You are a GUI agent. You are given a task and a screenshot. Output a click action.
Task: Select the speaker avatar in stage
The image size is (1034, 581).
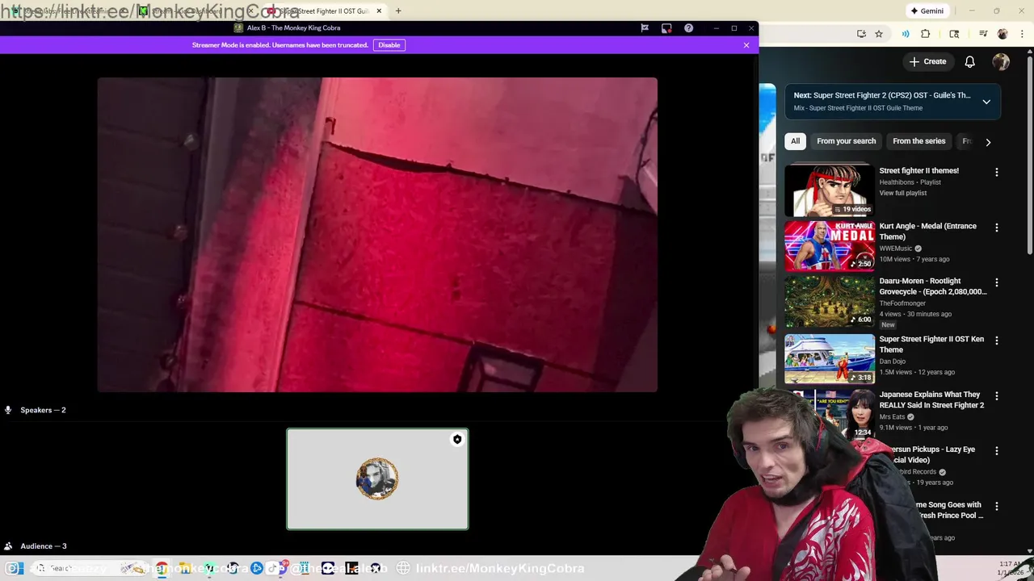[x=377, y=479]
